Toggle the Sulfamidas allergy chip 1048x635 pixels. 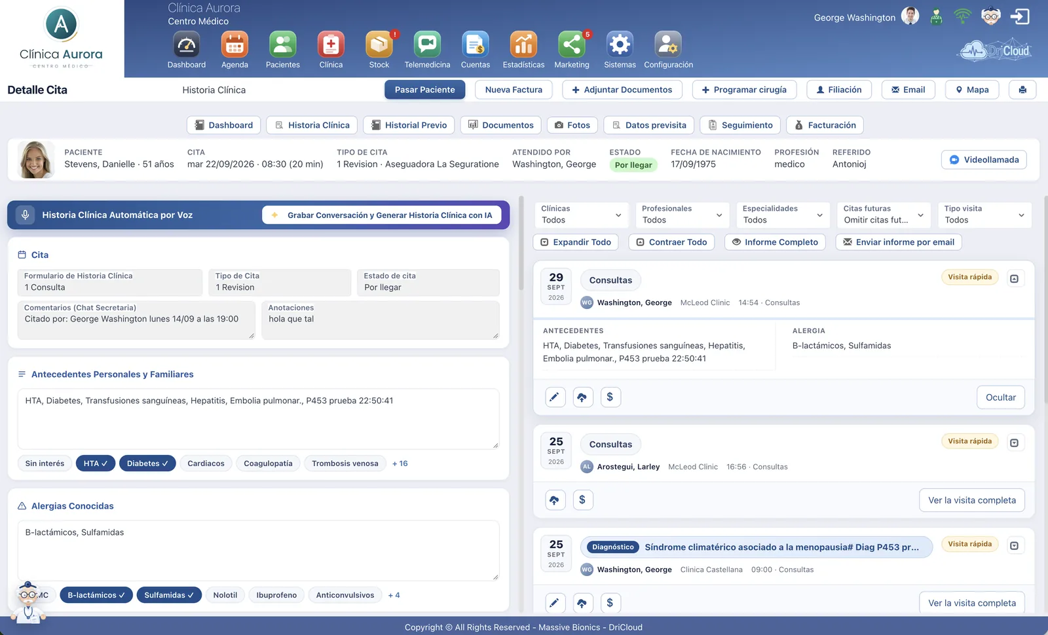[x=169, y=595]
